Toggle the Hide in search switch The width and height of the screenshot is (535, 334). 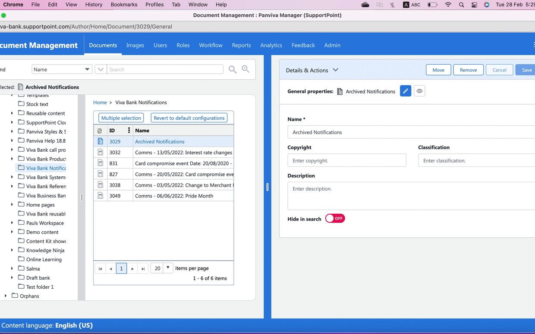click(335, 219)
